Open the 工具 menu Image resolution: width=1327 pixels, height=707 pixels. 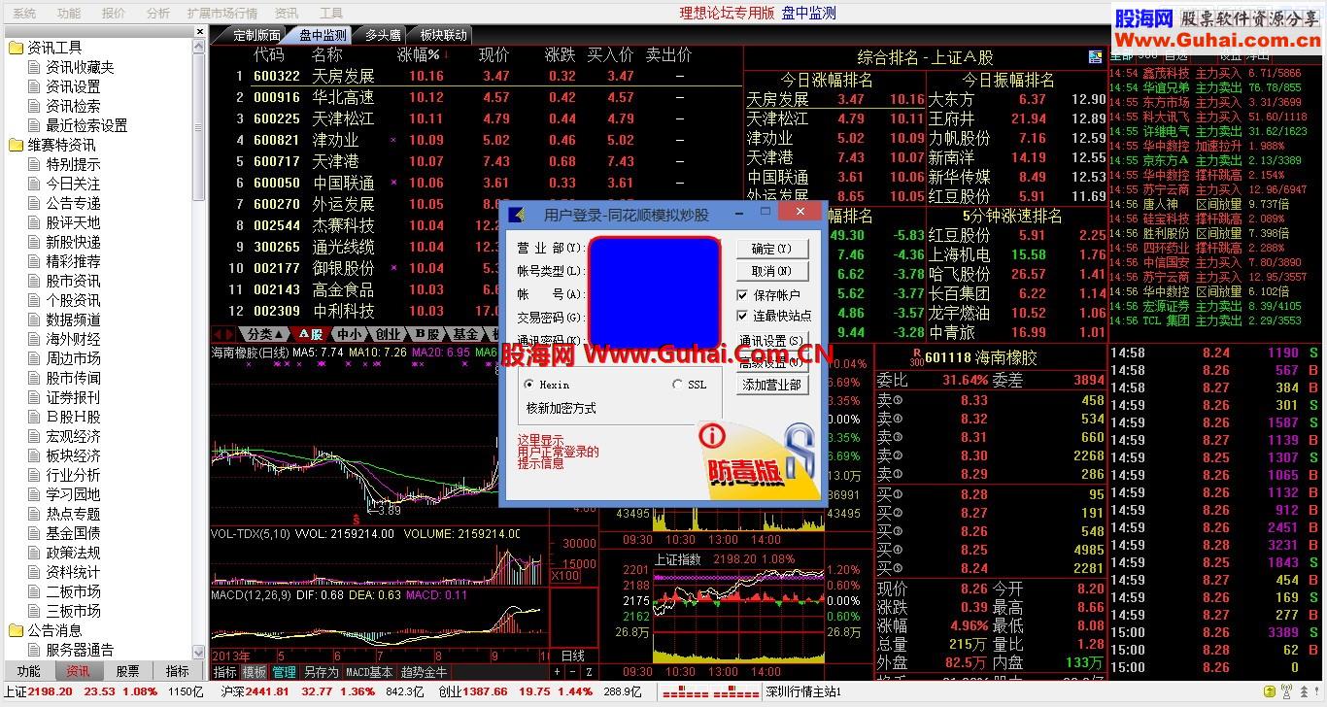(331, 14)
